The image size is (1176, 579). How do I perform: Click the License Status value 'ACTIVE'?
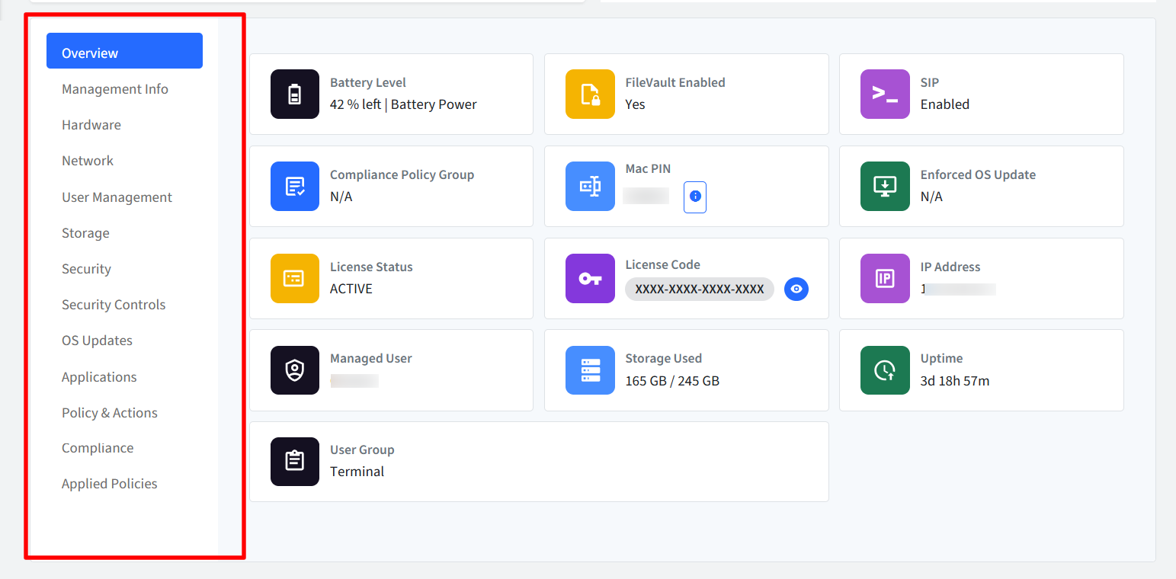351,289
